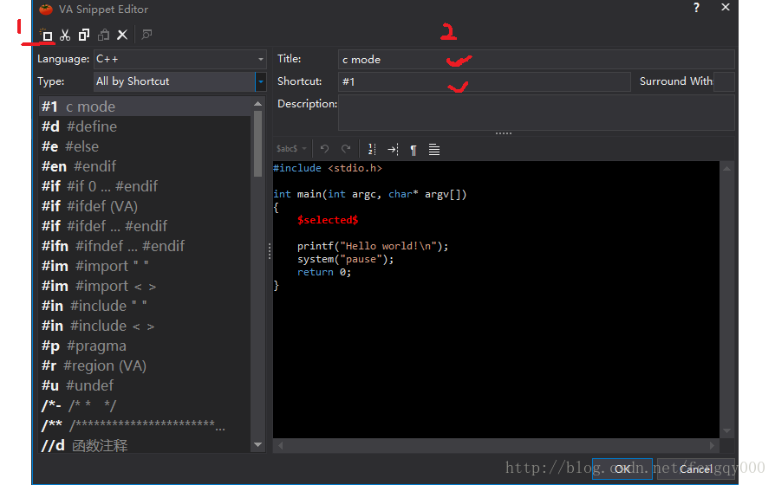This screenshot has width=775, height=485.
Task: Select the #e #else snippet
Action: [146, 146]
